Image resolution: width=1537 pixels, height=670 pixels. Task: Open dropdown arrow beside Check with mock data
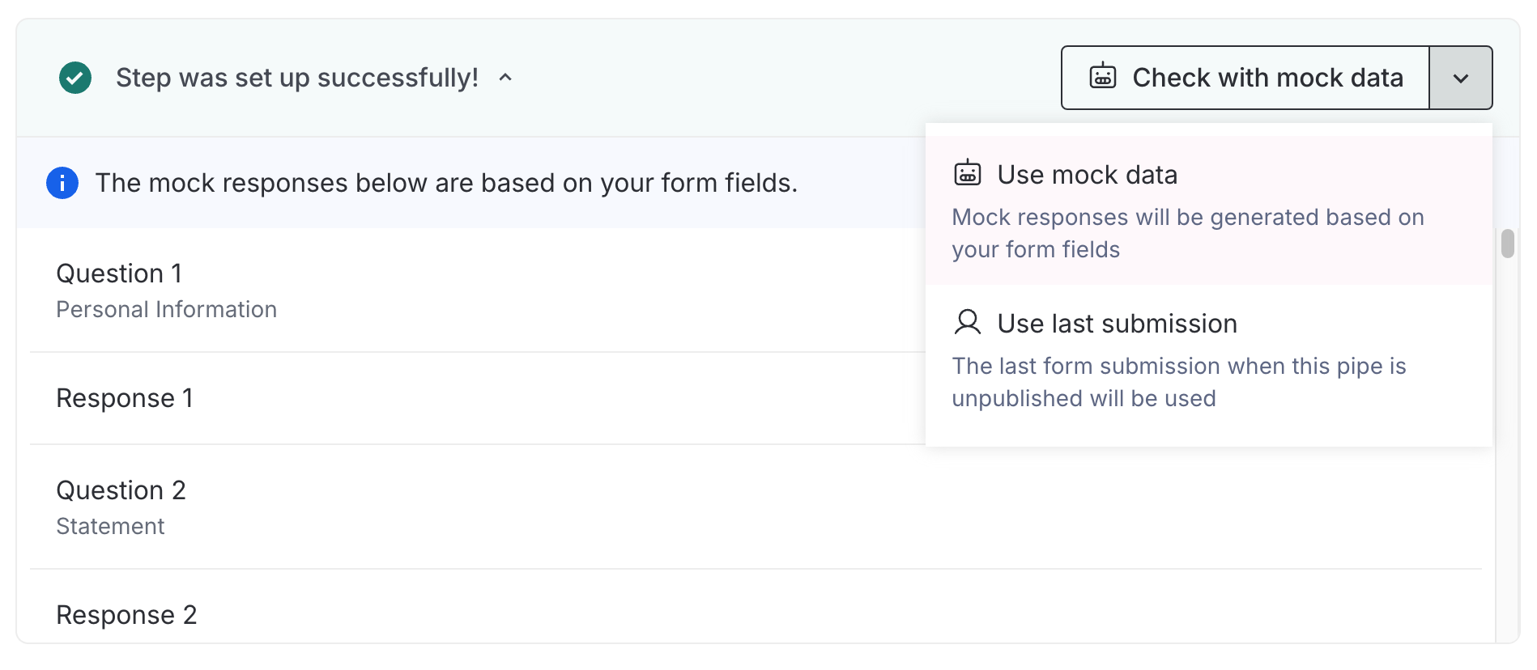tap(1460, 78)
